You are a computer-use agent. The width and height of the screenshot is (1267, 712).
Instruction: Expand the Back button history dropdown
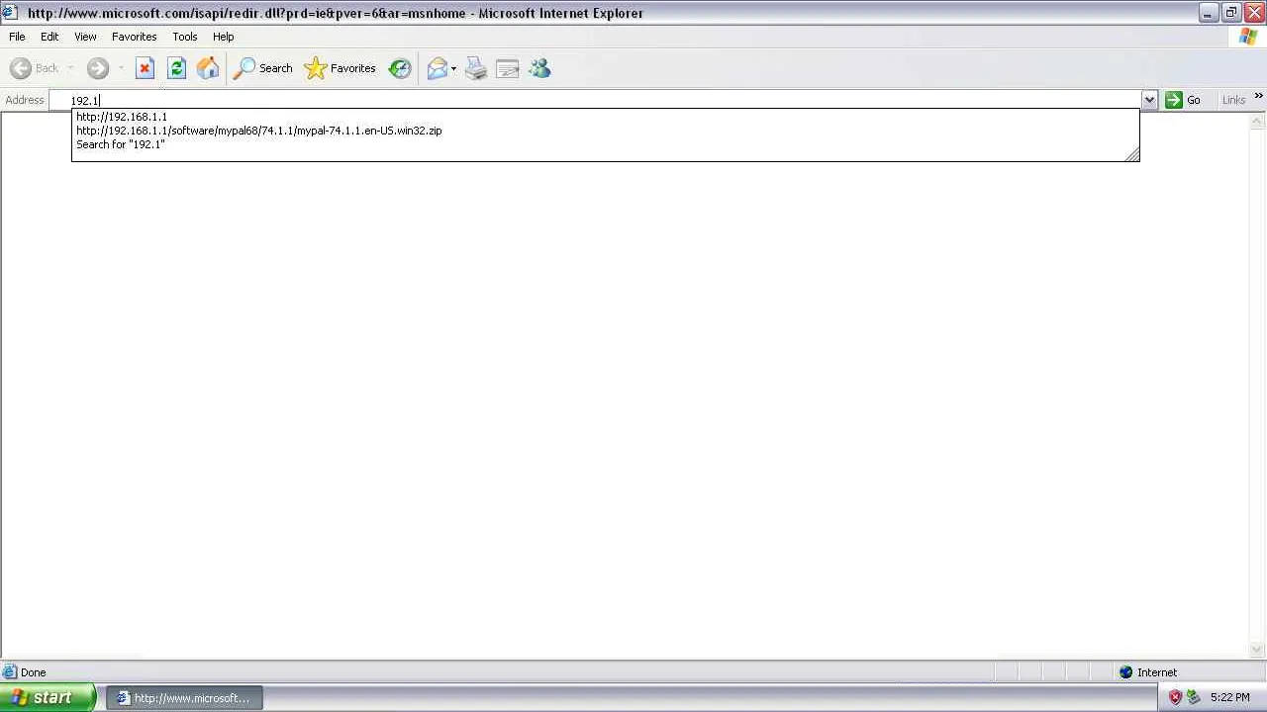click(x=70, y=68)
